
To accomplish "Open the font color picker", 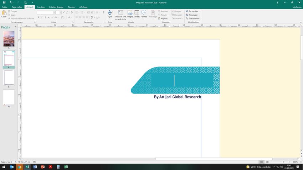I will click(x=70, y=17).
